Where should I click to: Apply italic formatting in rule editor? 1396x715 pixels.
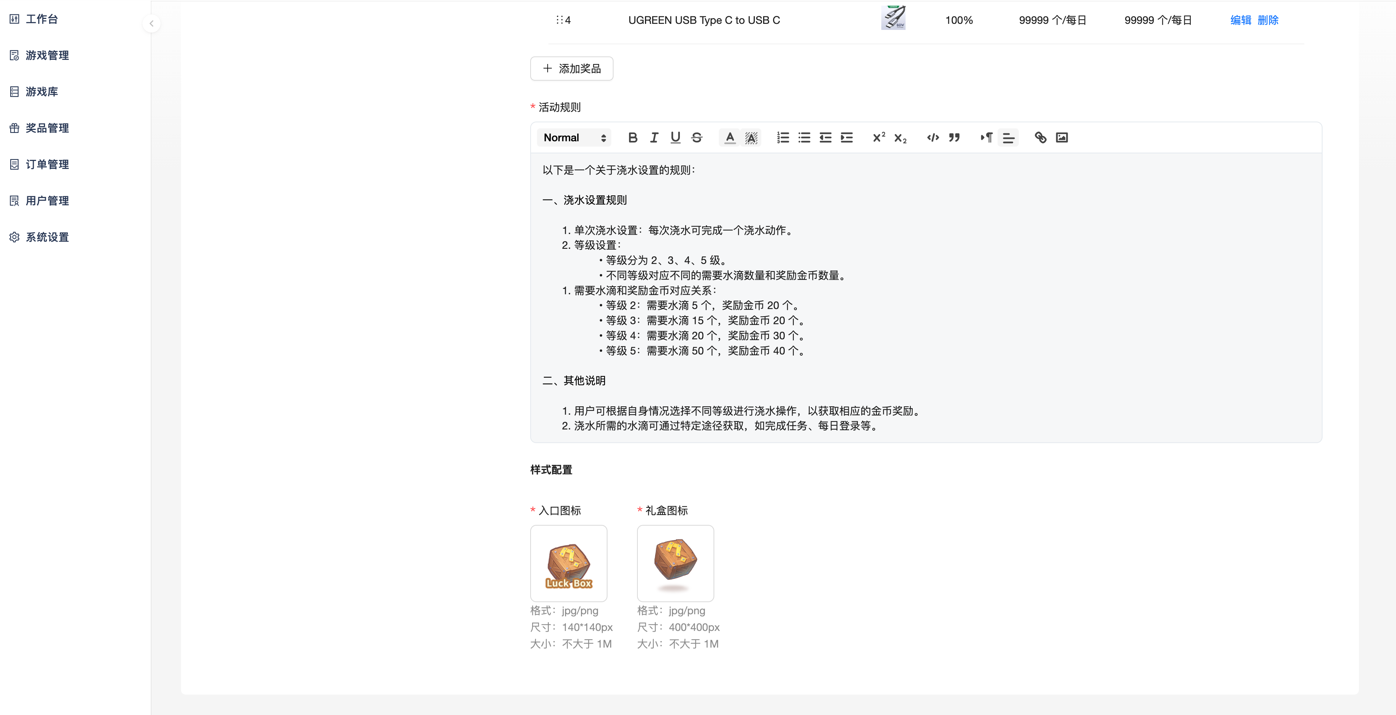click(x=654, y=138)
